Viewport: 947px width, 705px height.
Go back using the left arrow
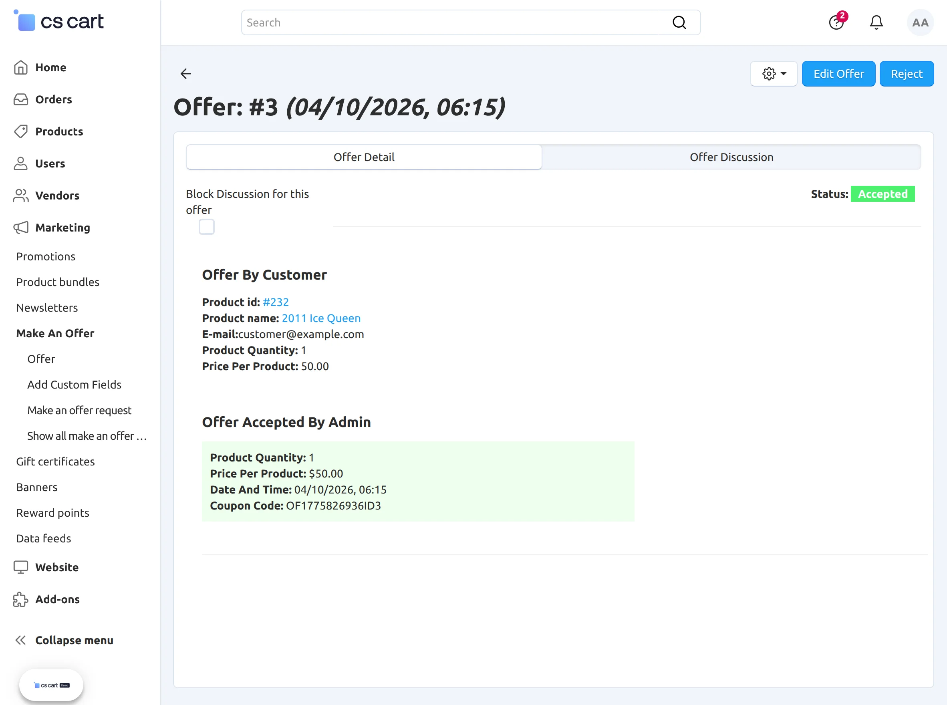tap(185, 74)
